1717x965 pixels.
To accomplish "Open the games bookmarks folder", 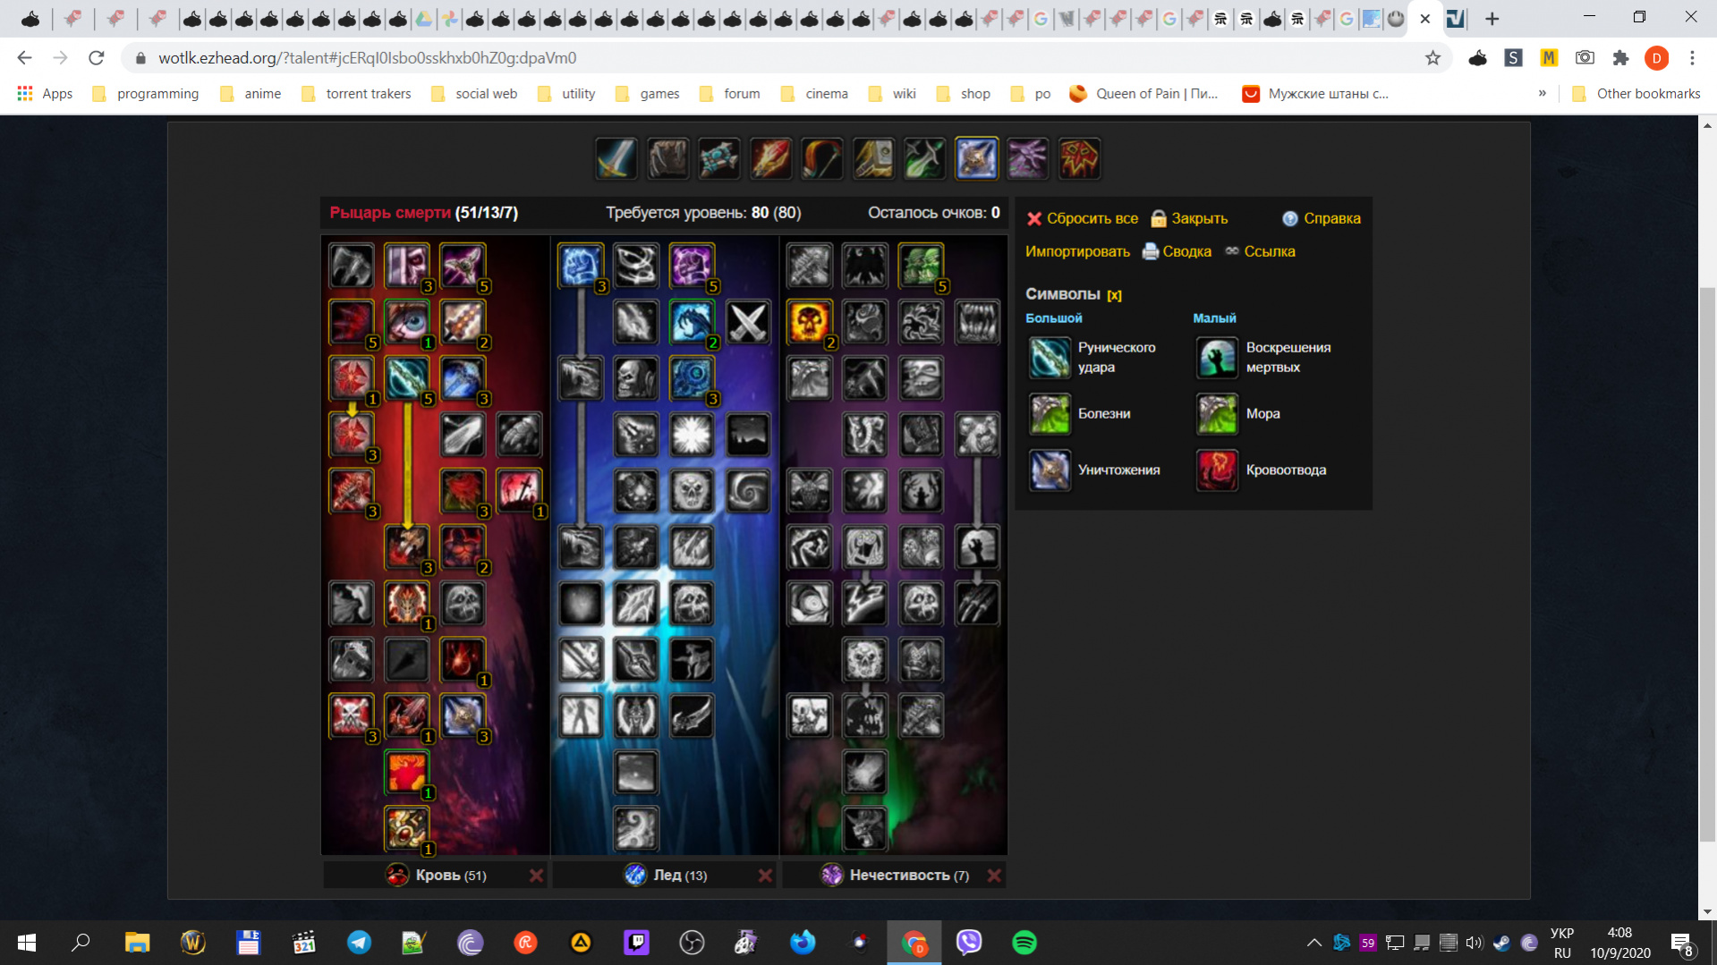I will point(648,93).
